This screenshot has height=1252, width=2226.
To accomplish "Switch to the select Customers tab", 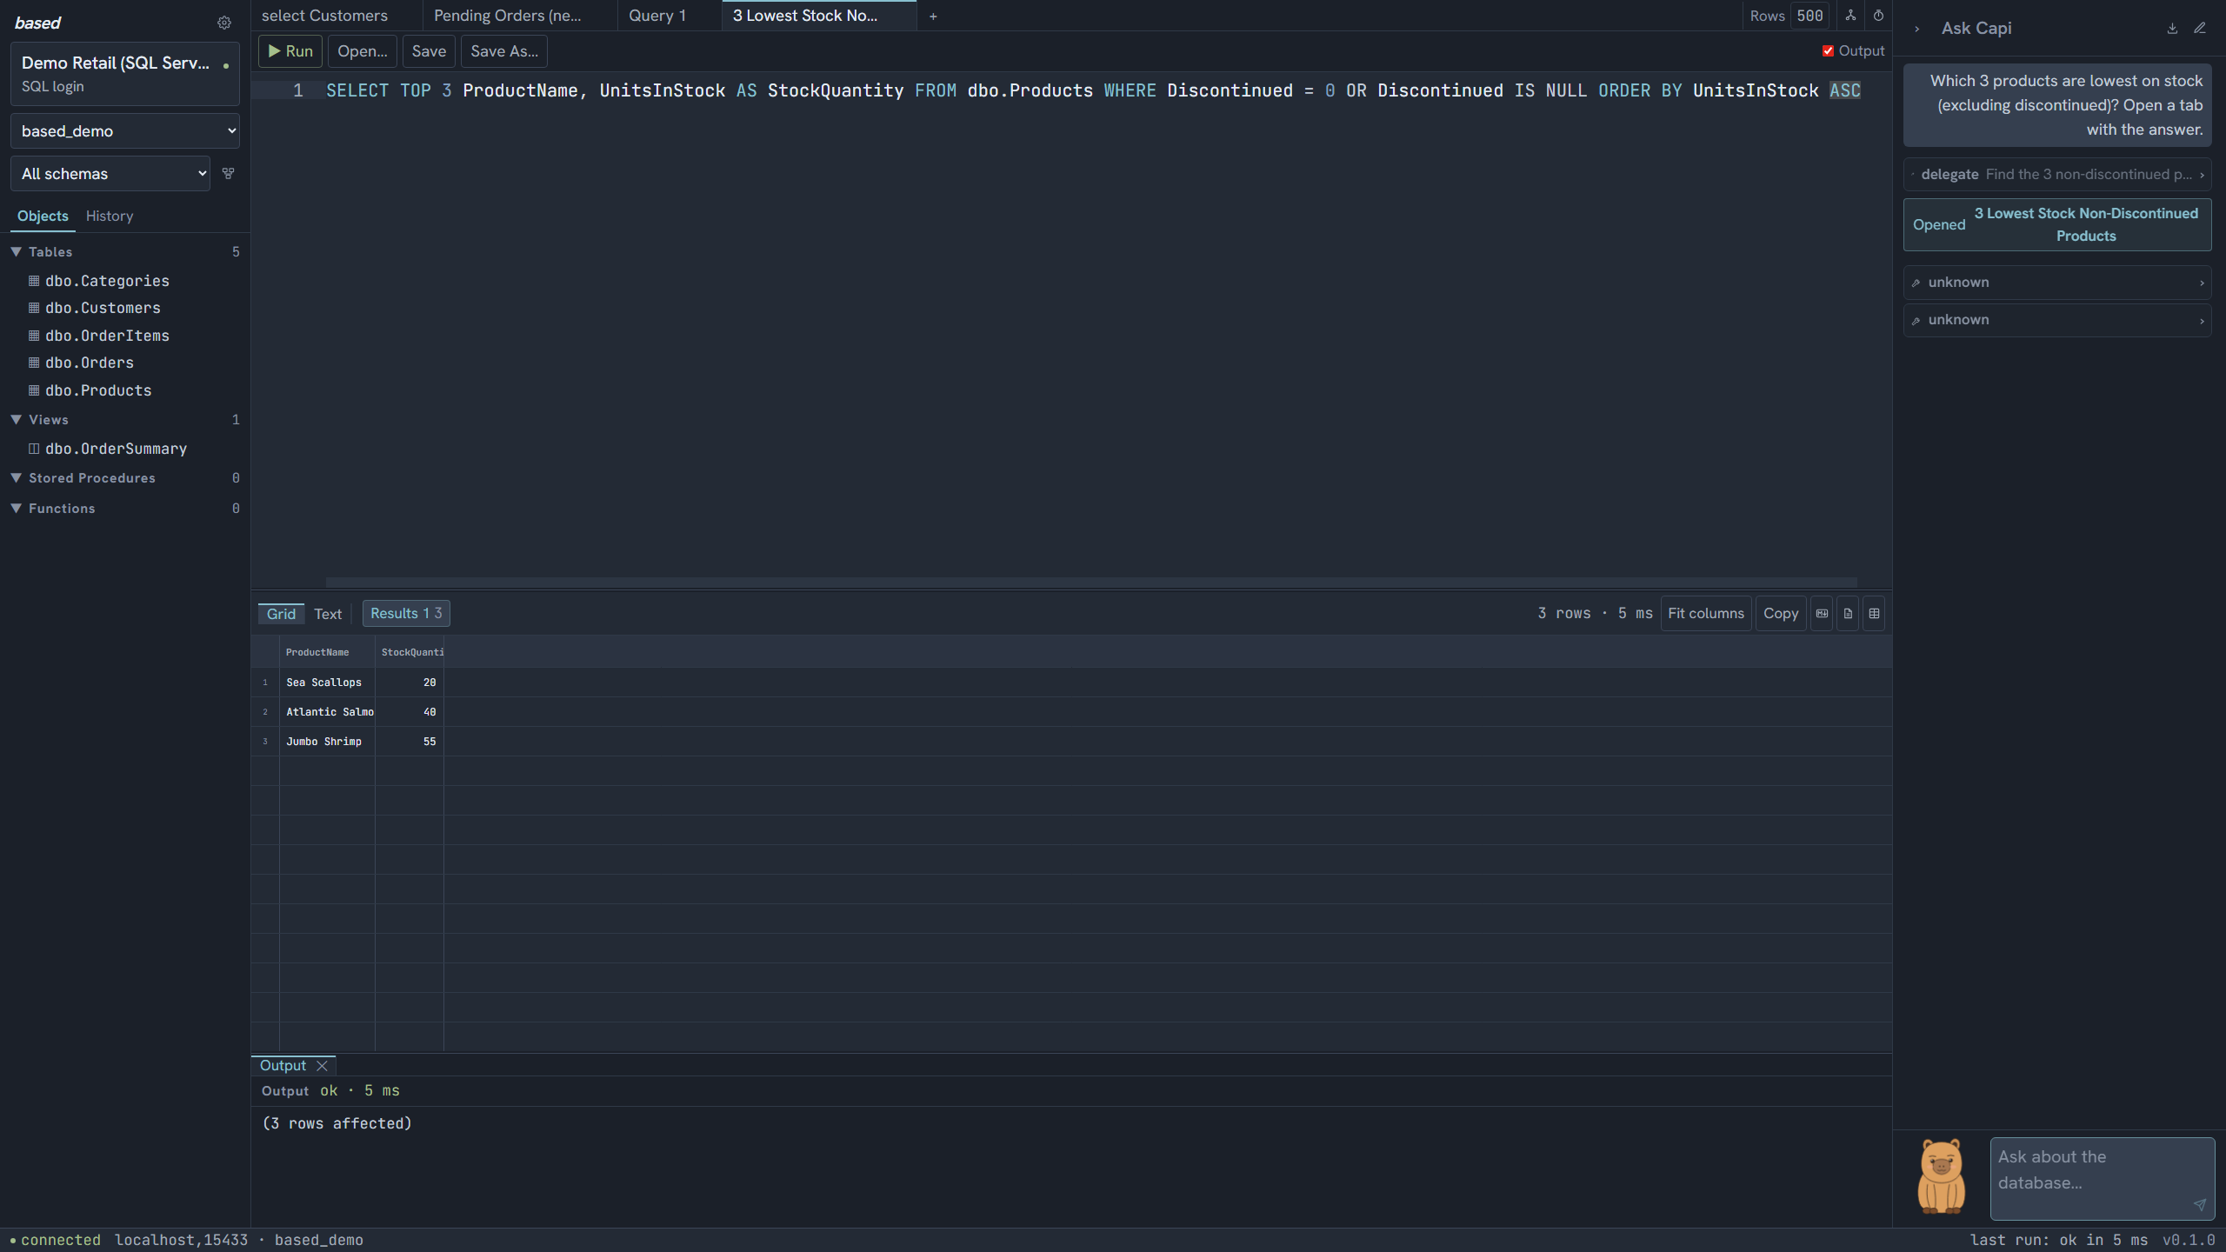I will click(x=337, y=16).
